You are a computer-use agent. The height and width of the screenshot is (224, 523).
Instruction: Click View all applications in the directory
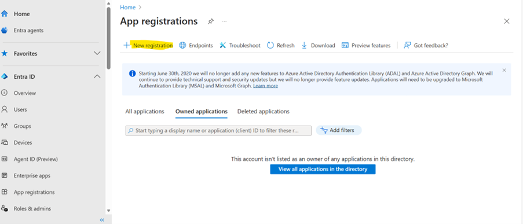[323, 169]
